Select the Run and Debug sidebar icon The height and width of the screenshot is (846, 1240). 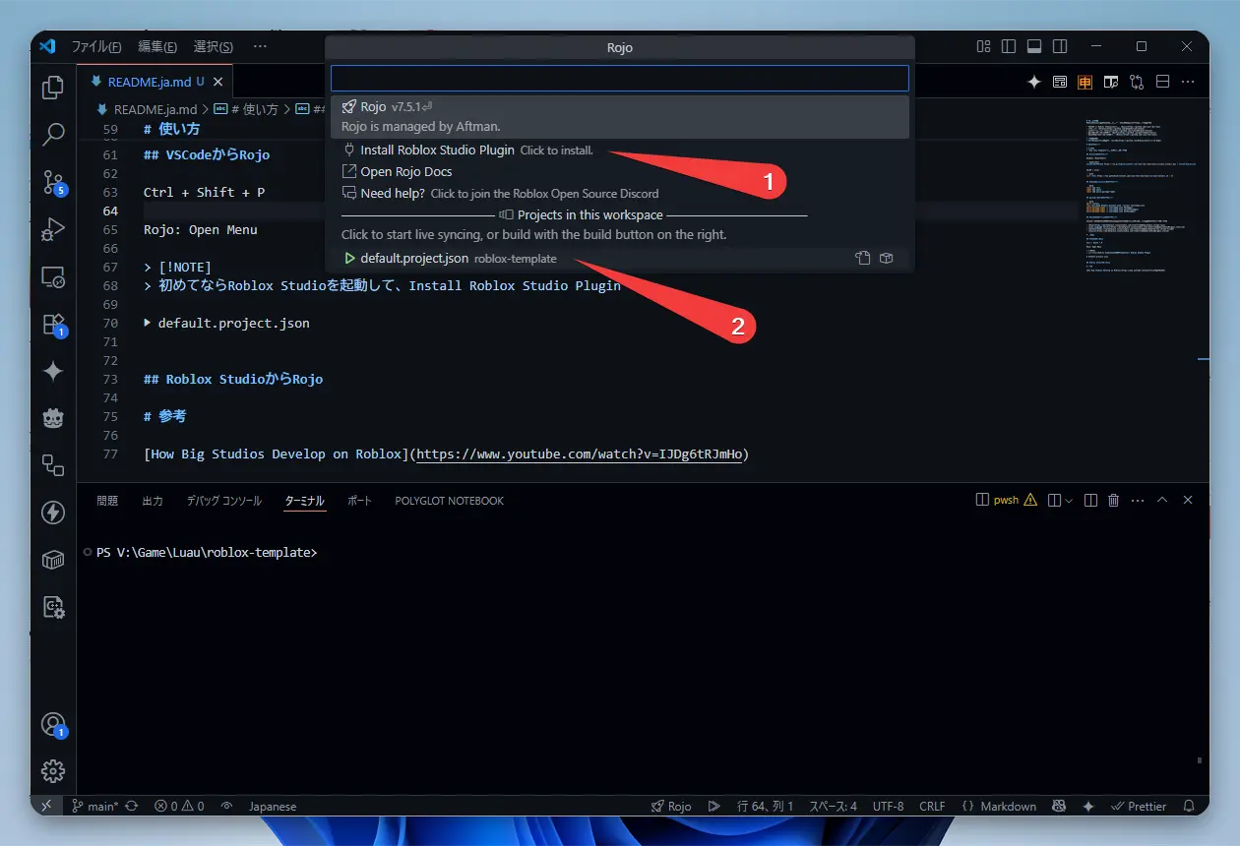tap(52, 229)
